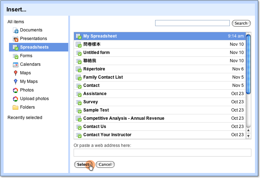Click the 9:14 am timestamp
Screen dimensions: 260x178
(236, 36)
